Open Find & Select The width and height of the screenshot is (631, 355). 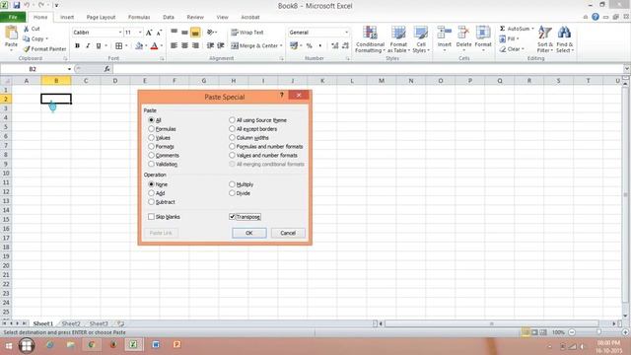(x=565, y=39)
